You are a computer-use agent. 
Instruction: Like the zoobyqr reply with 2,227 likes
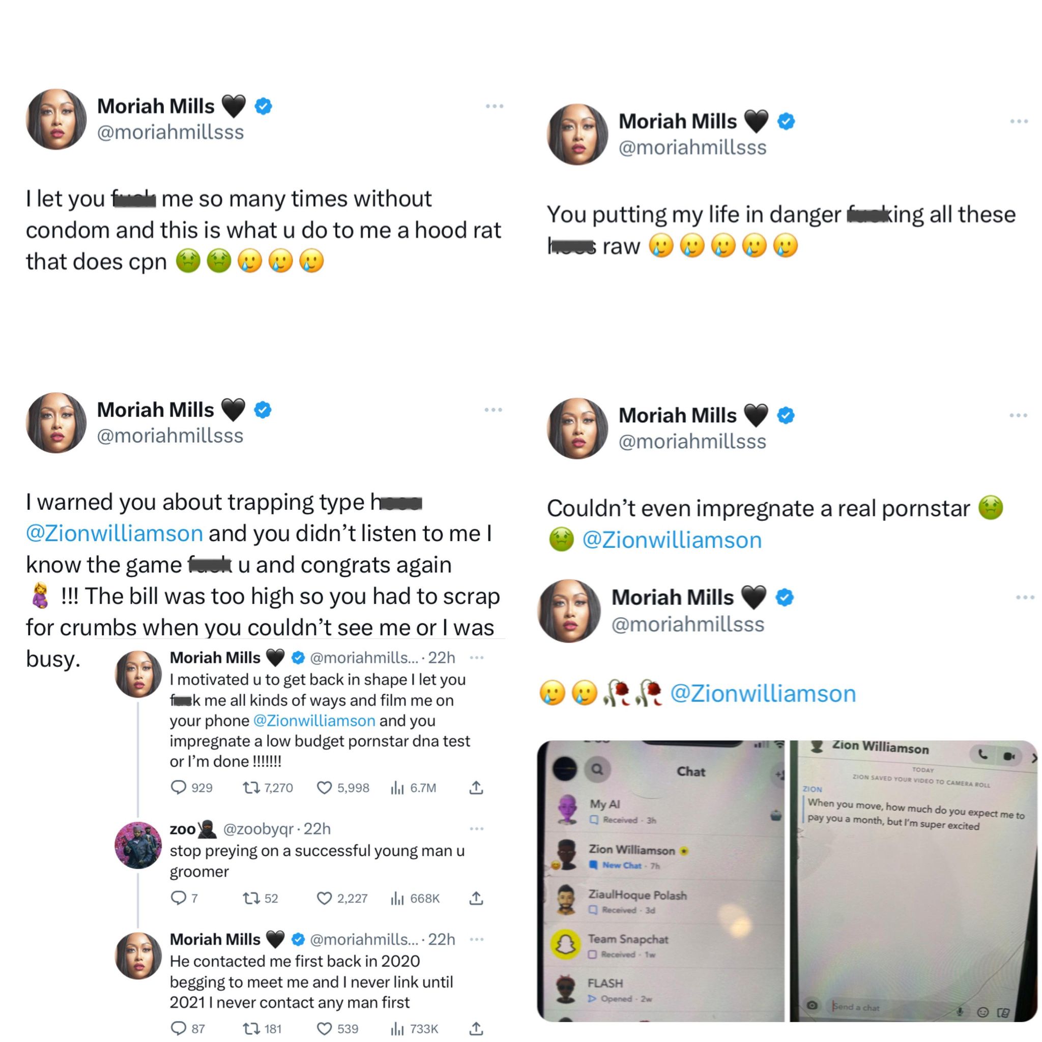324,898
